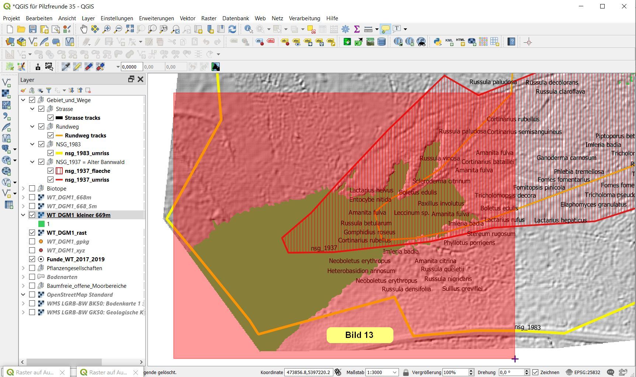
Task: Uncheck the Strasse tracks layer
Action: click(51, 118)
